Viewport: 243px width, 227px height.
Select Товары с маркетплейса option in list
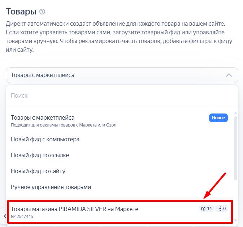43,117
